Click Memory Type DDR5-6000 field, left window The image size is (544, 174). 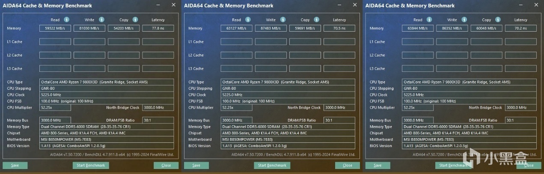[107, 127]
